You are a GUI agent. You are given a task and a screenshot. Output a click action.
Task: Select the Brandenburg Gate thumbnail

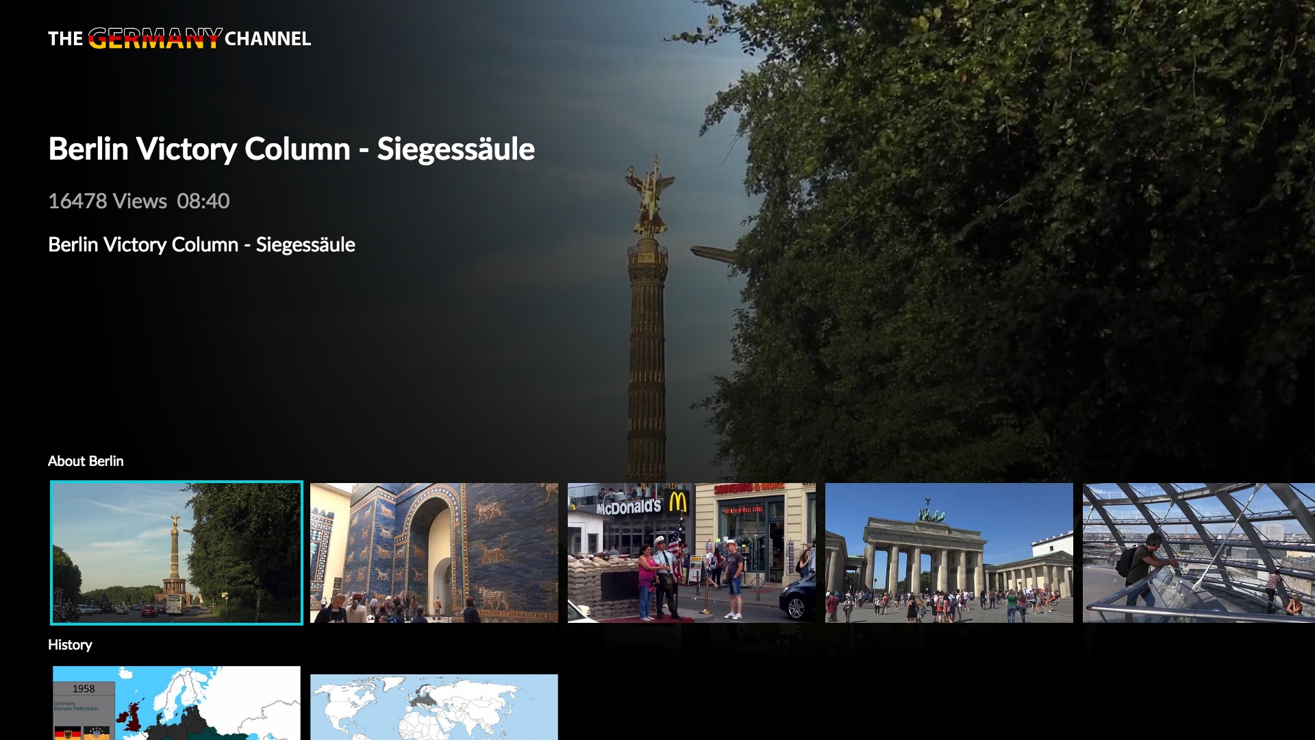[x=950, y=552]
